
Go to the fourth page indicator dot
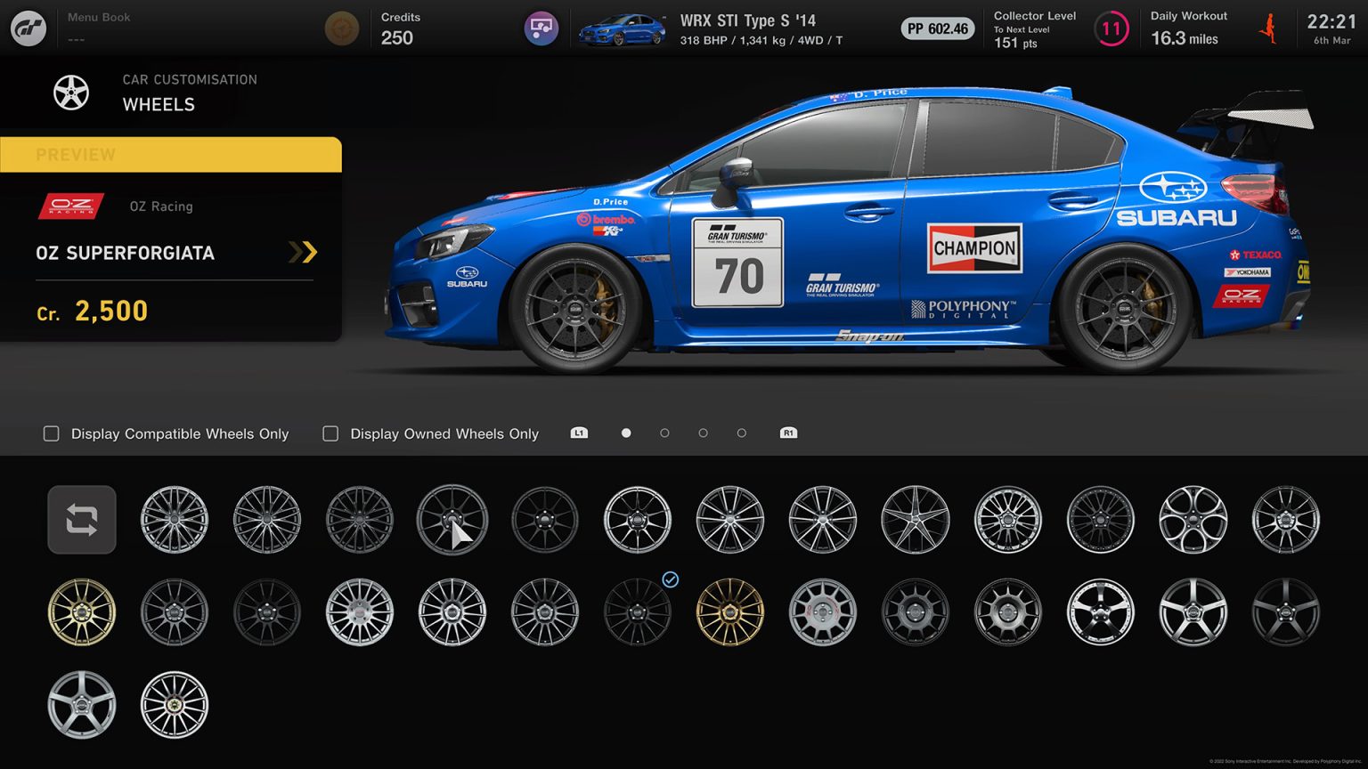[742, 433]
